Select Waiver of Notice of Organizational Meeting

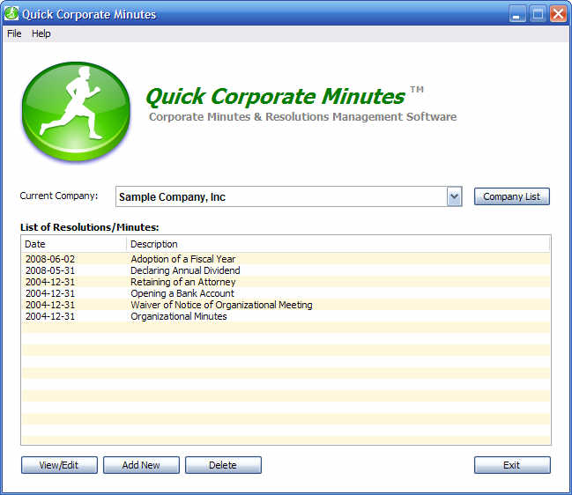tap(286, 305)
